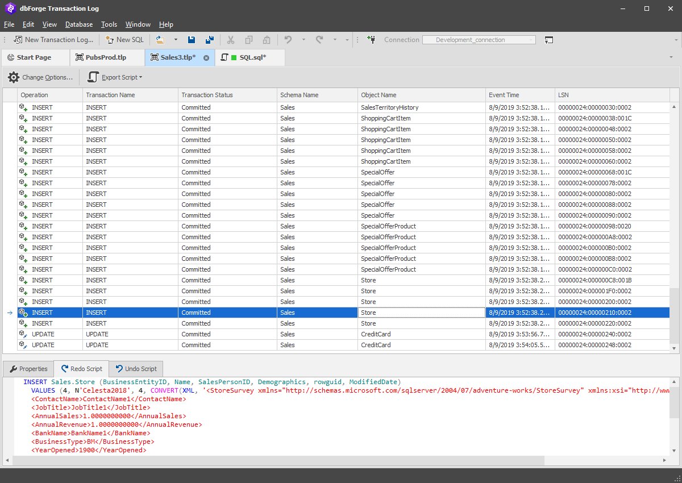Screen dimensions: 682x483
Task: Expand the Open file dropdown arrow
Action: click(176, 40)
